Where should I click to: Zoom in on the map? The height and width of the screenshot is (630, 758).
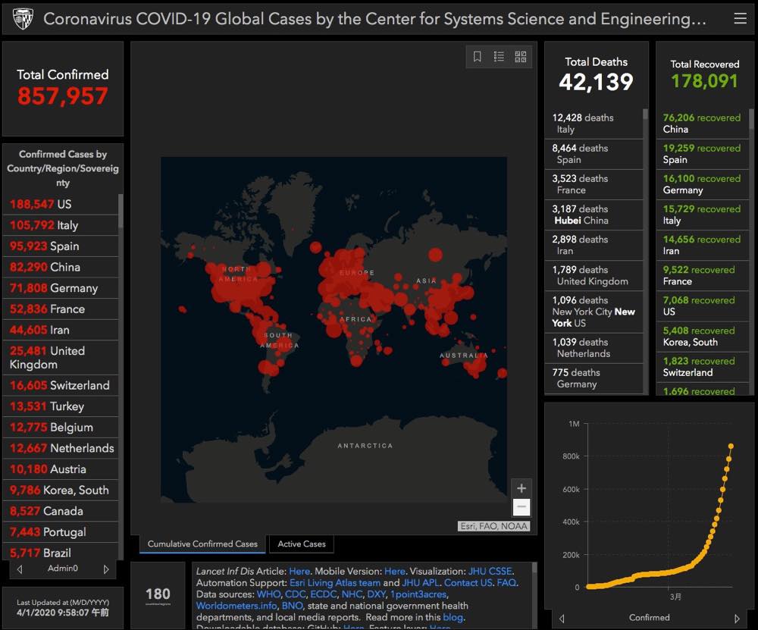pos(522,487)
